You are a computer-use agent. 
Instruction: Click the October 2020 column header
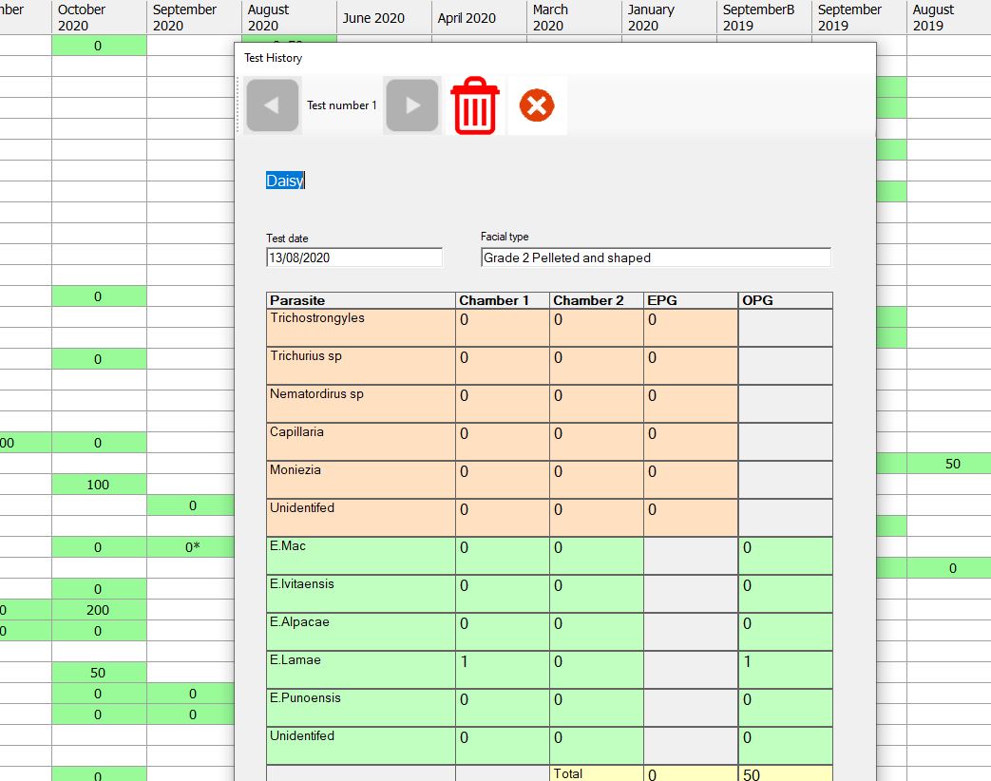tap(99, 18)
